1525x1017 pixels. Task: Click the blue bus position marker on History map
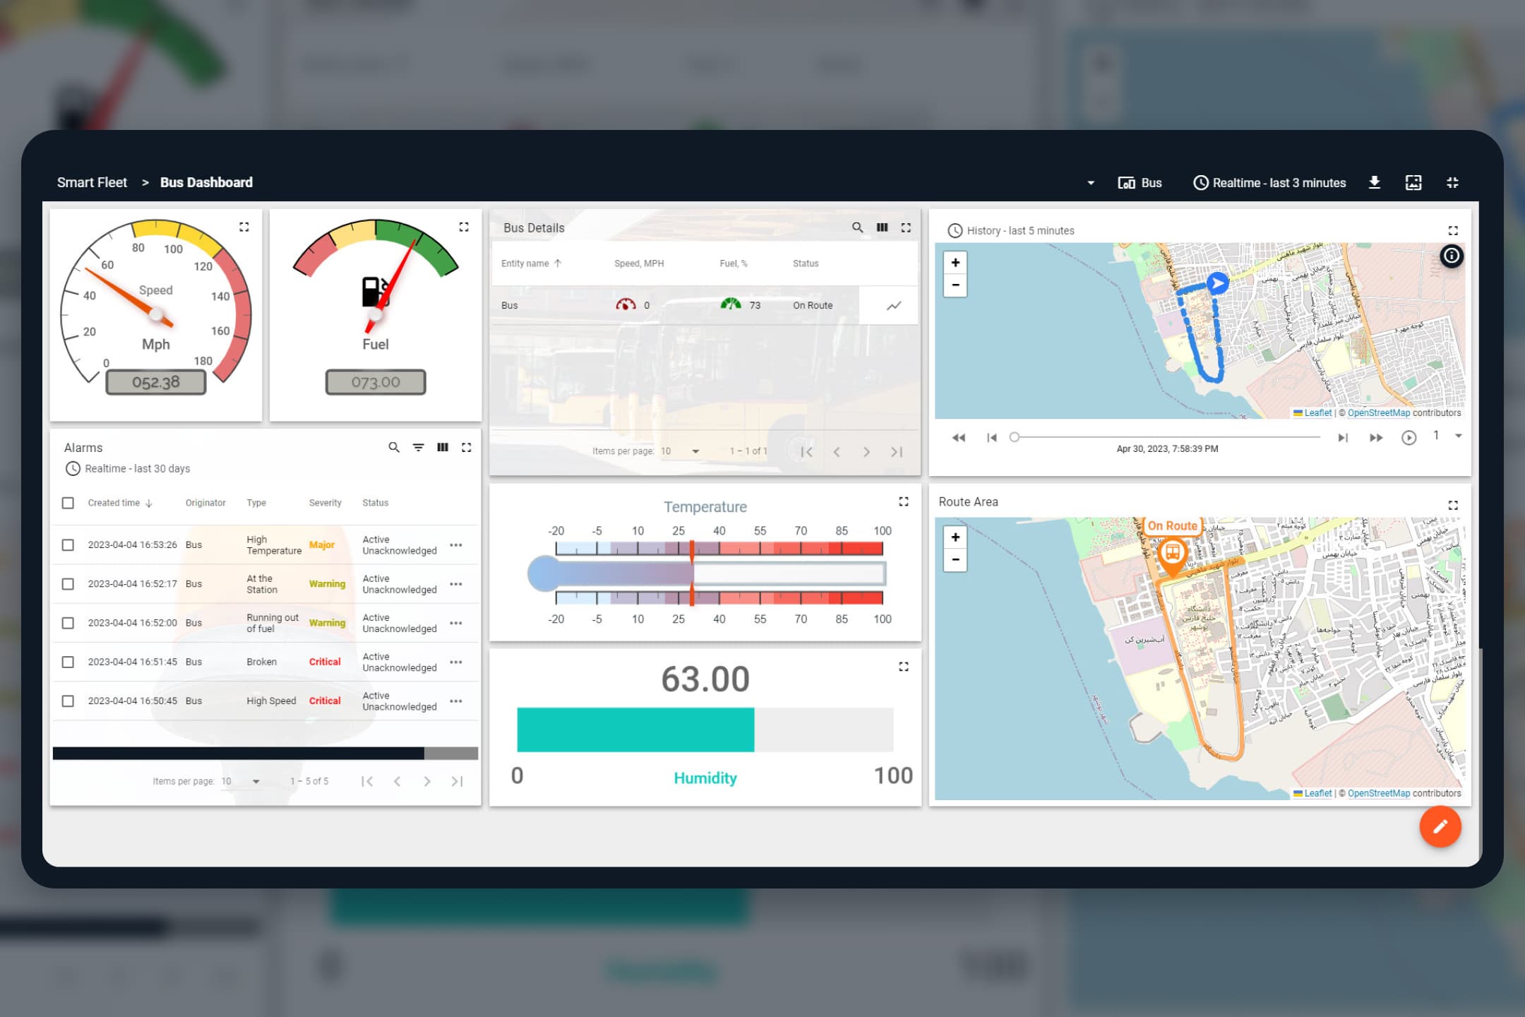click(1216, 283)
